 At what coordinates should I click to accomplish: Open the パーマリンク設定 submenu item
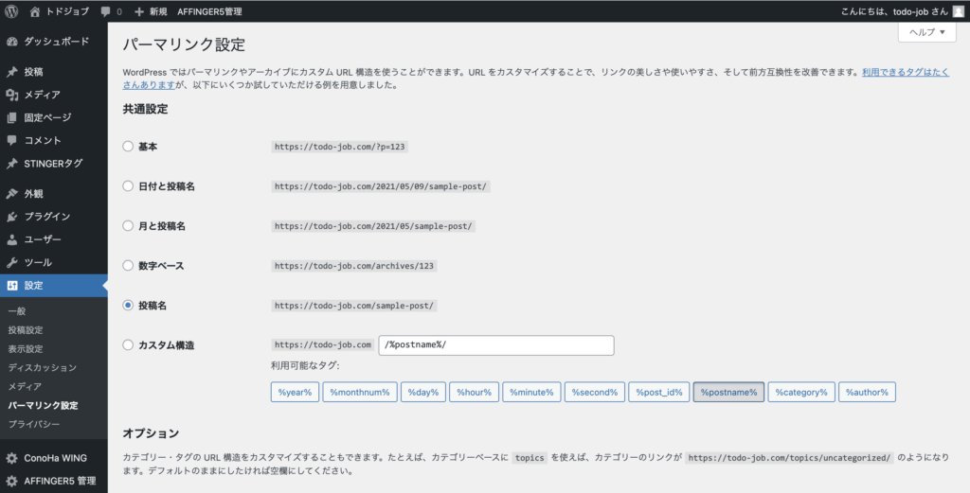click(44, 405)
